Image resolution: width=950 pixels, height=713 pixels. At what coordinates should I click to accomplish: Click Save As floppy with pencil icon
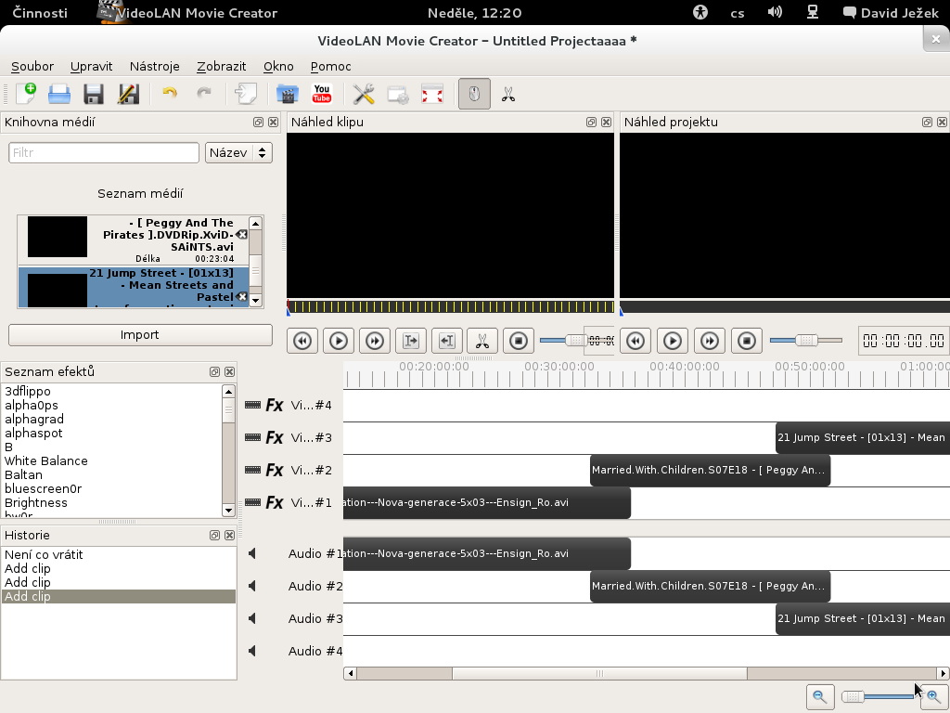128,94
